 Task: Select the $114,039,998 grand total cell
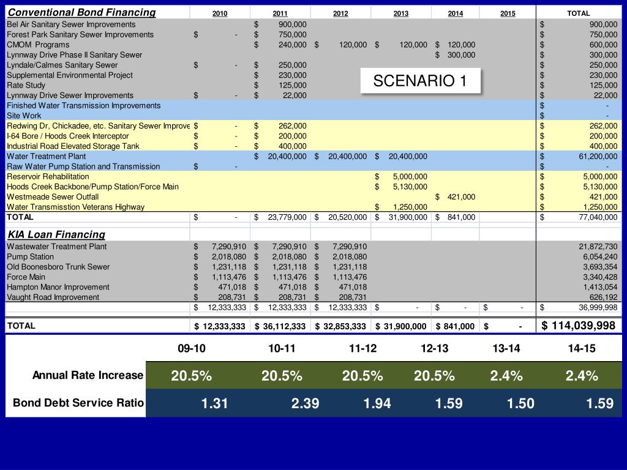tap(578, 326)
